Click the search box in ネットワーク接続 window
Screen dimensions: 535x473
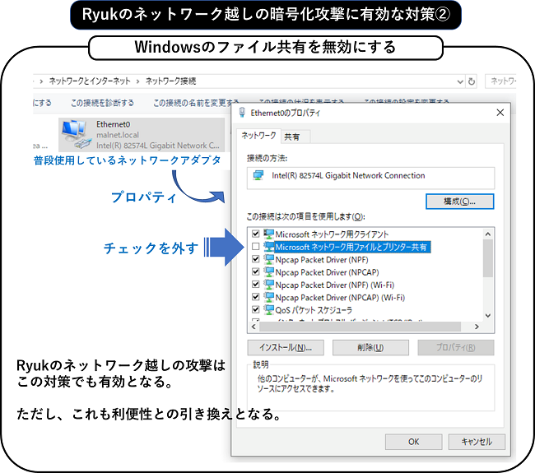500,81
